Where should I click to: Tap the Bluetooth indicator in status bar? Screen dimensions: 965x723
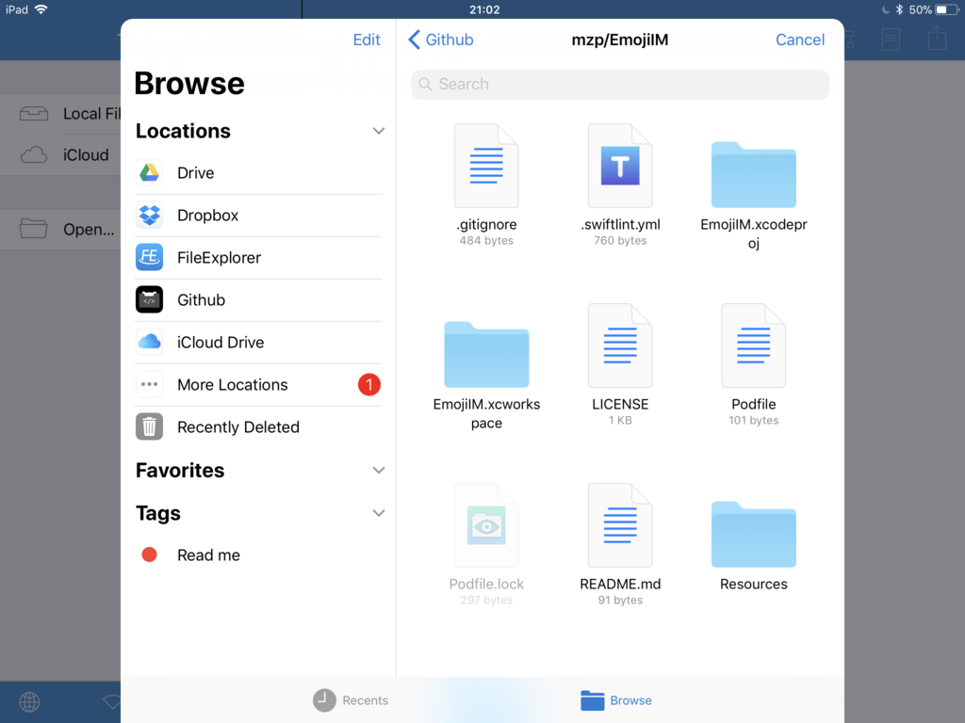(x=899, y=9)
